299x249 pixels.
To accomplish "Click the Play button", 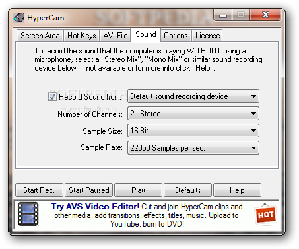I will point(138,190).
